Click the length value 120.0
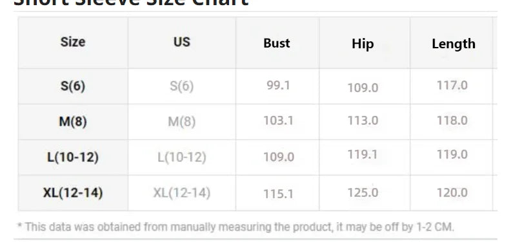This screenshot has height=242, width=522. (x=452, y=192)
